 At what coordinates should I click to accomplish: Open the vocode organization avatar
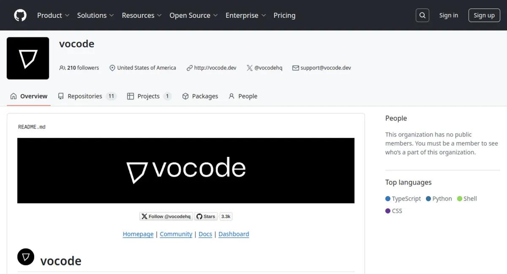coord(28,58)
